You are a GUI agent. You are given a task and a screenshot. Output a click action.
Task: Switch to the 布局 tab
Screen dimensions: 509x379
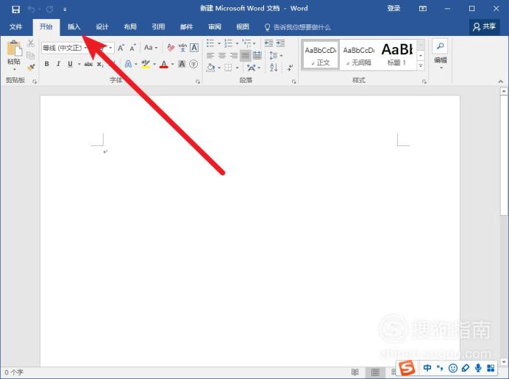tap(130, 27)
